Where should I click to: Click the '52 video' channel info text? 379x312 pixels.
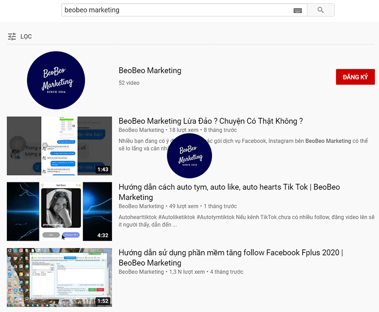point(128,83)
